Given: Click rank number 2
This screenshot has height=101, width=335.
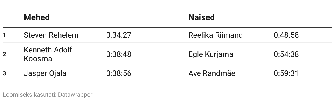Looking at the screenshot, I should (x=4, y=54).
